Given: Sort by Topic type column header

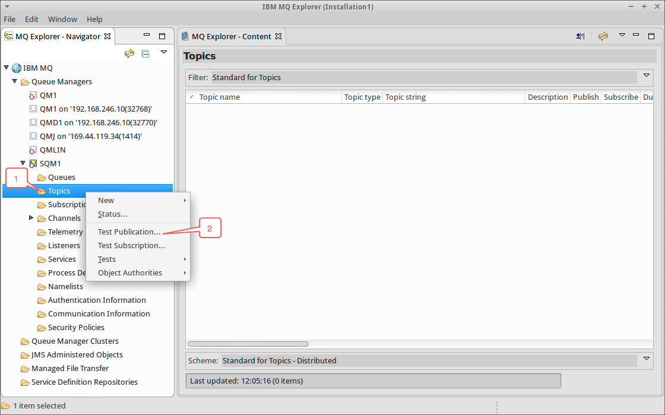Looking at the screenshot, I should (x=362, y=97).
